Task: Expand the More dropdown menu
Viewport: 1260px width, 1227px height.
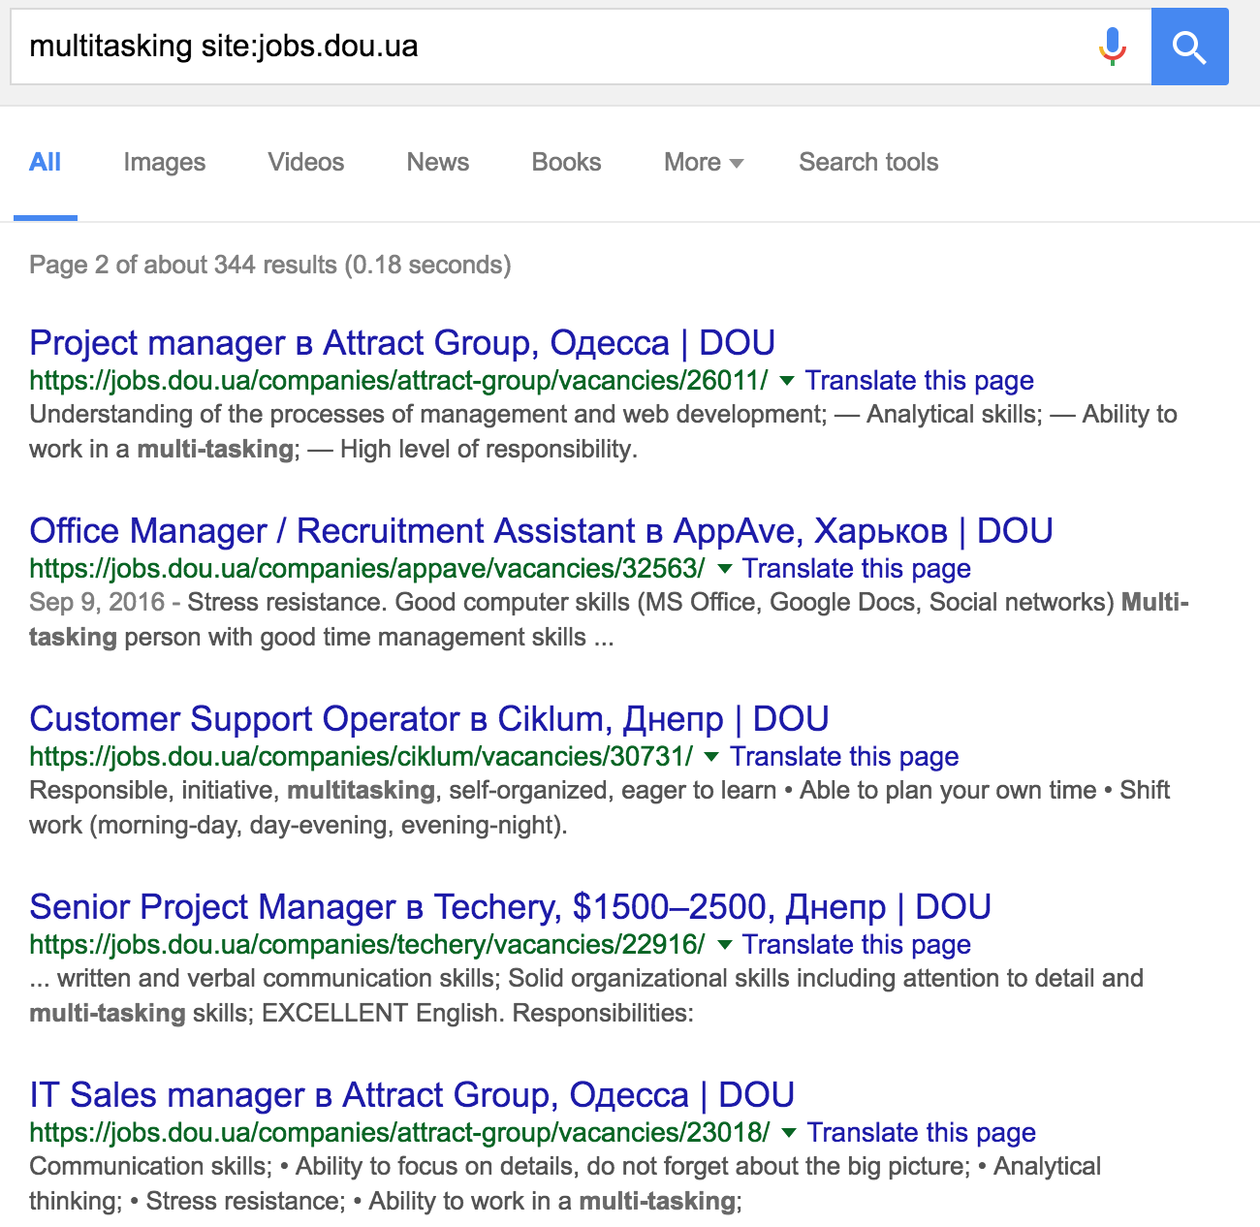Action: point(704,162)
